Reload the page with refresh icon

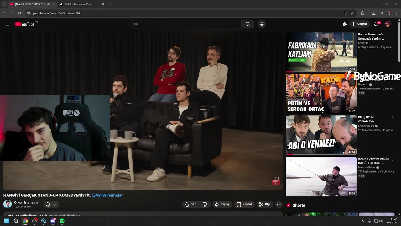[19, 13]
